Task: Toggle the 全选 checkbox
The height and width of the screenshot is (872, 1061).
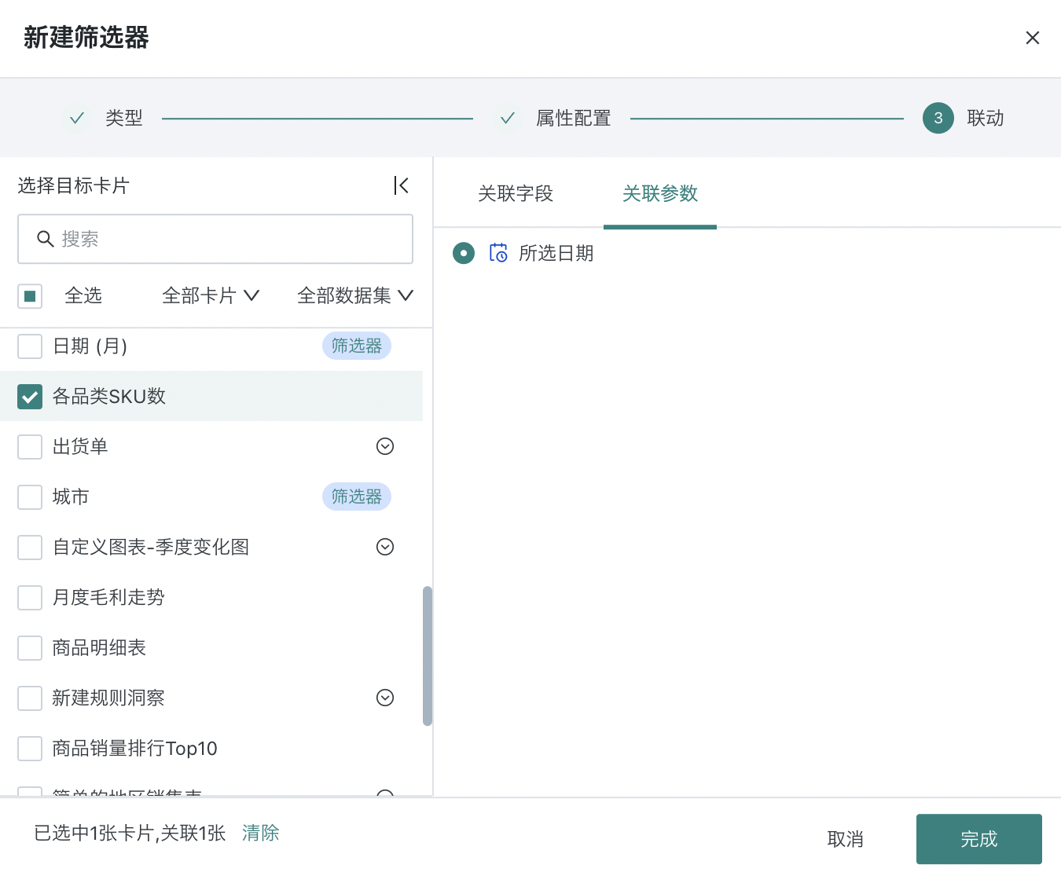Action: [x=30, y=296]
